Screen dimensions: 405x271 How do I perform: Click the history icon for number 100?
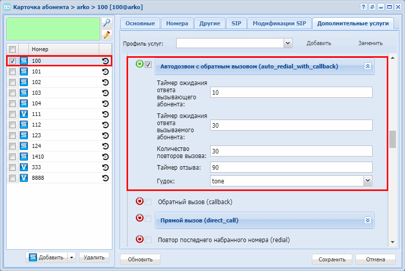click(105, 61)
